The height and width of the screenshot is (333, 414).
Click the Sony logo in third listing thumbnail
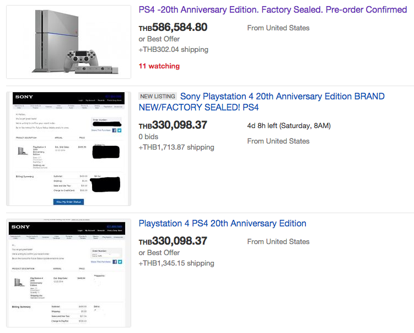coord(21,227)
